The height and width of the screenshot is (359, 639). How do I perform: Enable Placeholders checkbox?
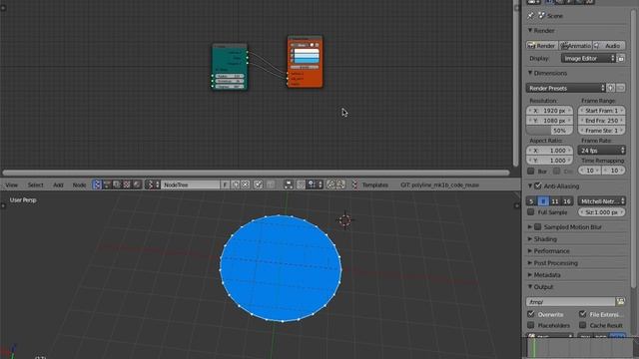530,325
